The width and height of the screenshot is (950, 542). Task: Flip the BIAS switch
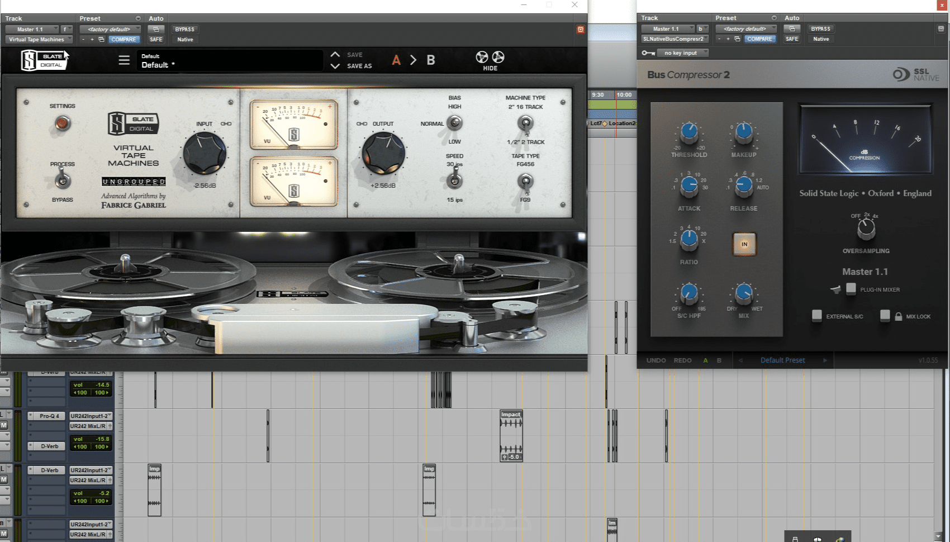pyautogui.click(x=455, y=123)
